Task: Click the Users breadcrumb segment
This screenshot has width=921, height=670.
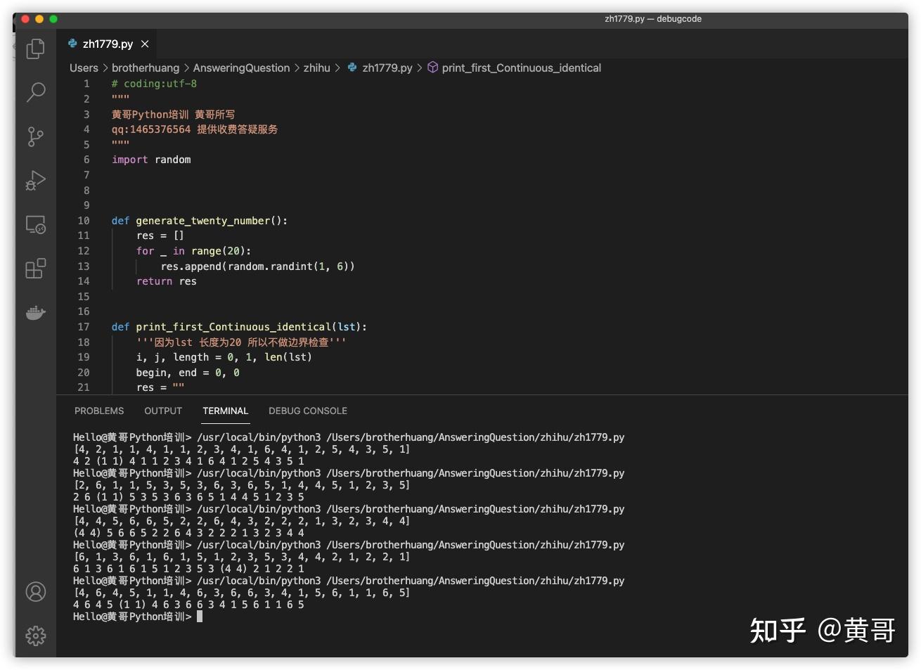Action: (x=84, y=67)
